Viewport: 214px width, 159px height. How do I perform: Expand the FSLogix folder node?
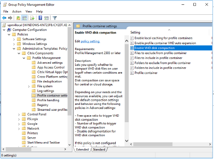19,119
